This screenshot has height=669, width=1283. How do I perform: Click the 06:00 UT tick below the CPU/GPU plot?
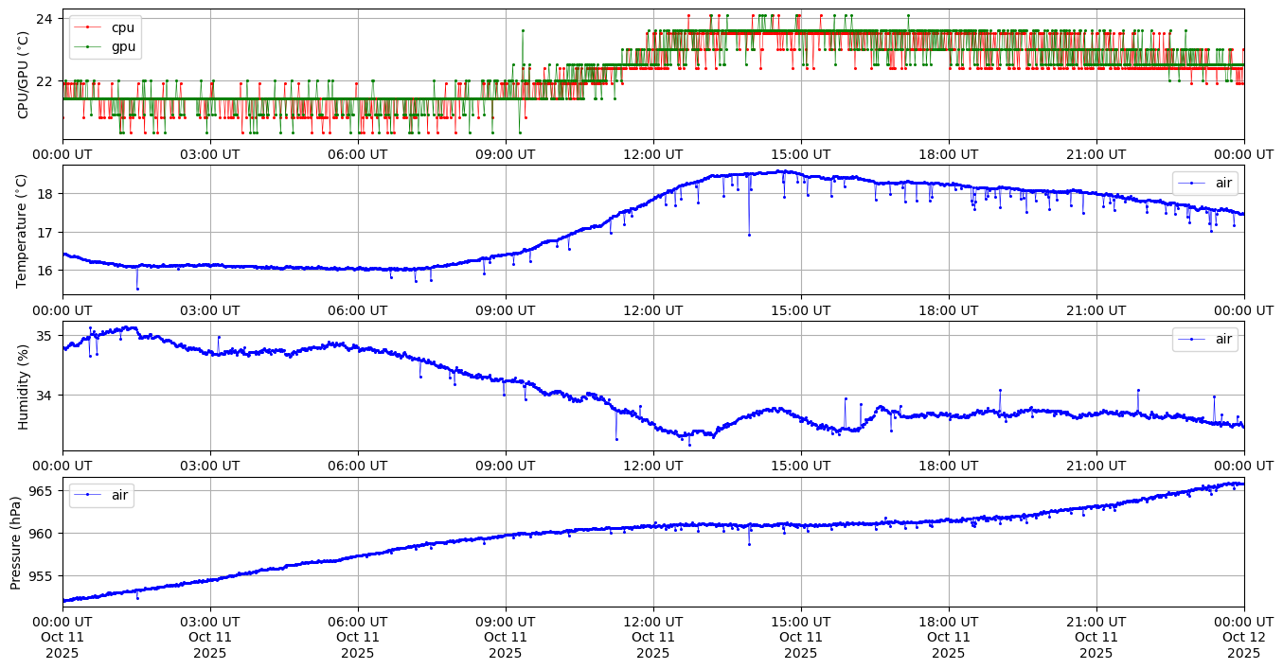click(x=357, y=154)
